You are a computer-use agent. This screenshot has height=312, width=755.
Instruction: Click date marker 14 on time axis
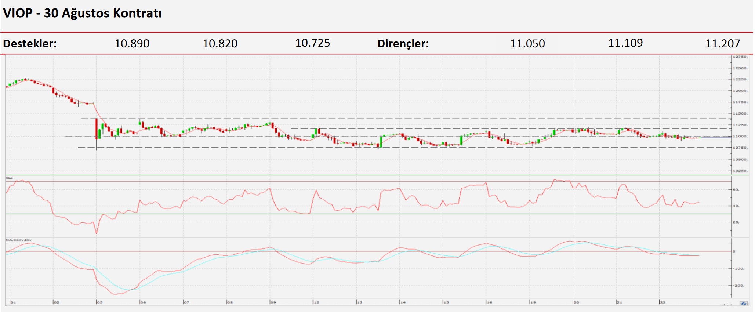403,302
